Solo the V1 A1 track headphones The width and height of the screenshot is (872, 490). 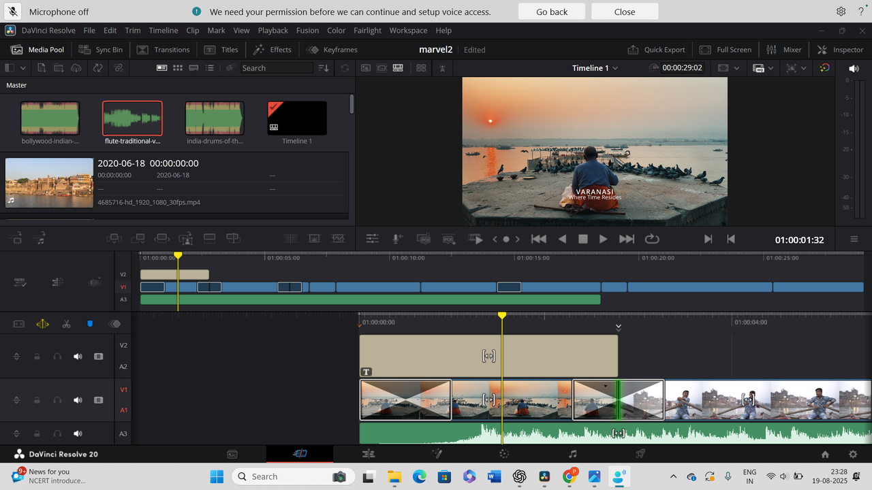tap(57, 400)
